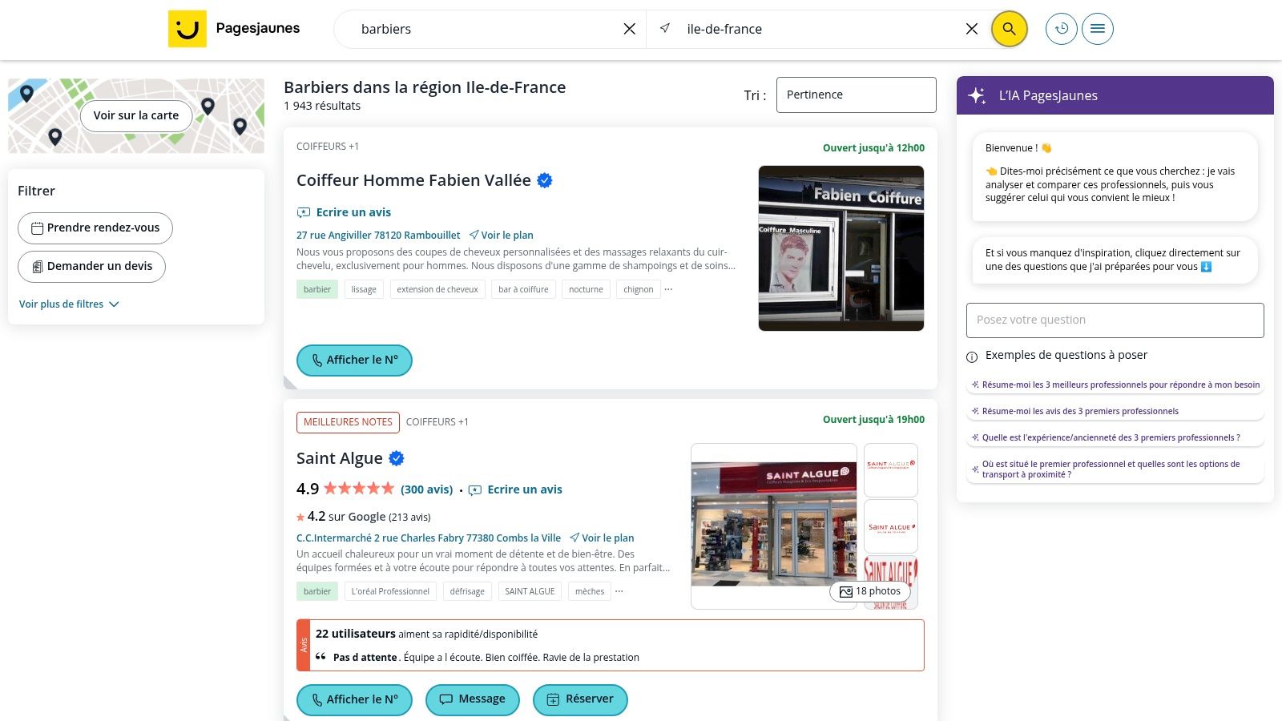Select 'défrisage' tag
Viewport: 1282px width, 721px height.
pyautogui.click(x=467, y=591)
